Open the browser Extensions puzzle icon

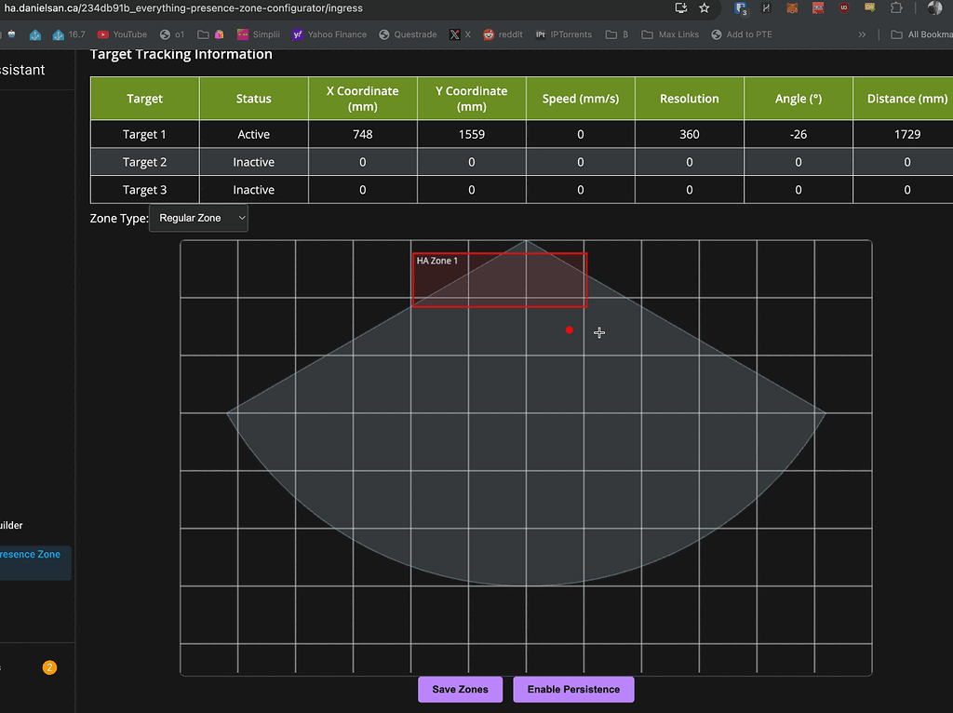coord(896,9)
